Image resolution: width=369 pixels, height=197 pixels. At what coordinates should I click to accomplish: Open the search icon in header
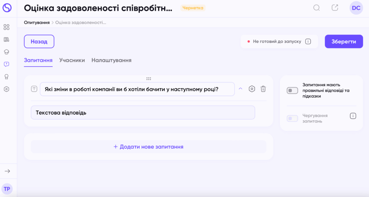tap(316, 8)
